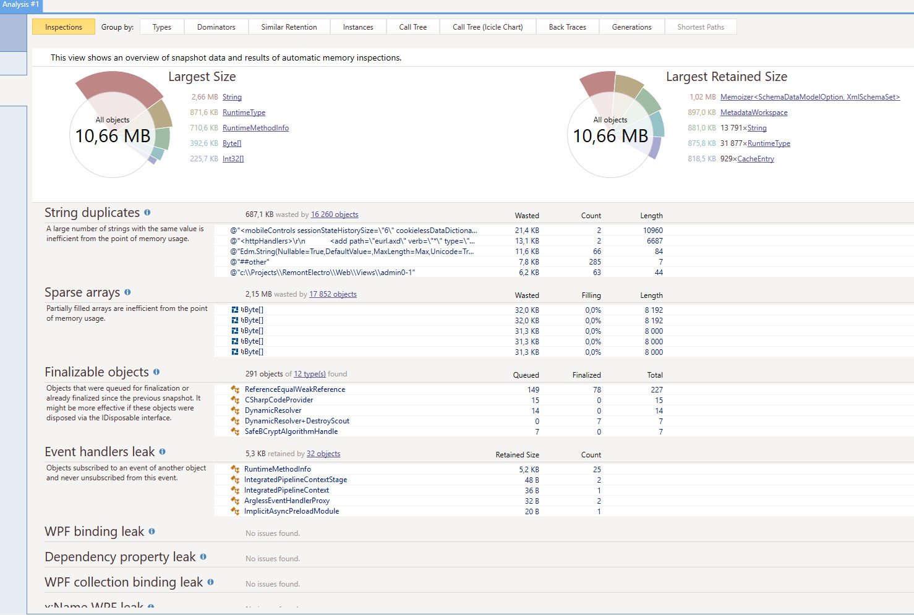Select the Analysis #1 tab
Screen dimensions: 914x615
(21, 5)
